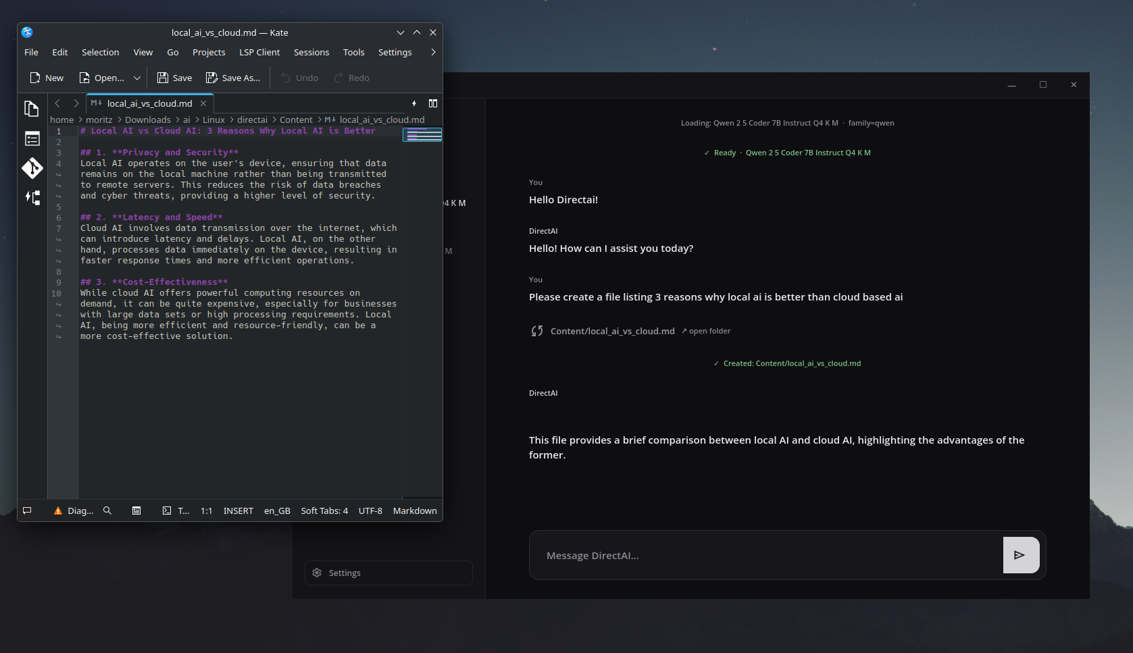The image size is (1133, 653).
Task: Toggle the terminal panel button
Action: click(x=176, y=511)
